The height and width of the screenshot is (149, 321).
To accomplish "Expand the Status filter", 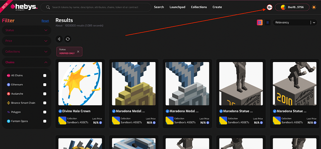I will point(26,30).
